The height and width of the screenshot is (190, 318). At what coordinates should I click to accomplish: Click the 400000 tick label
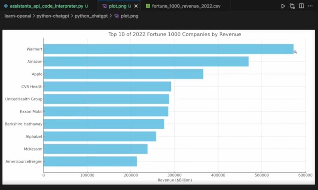coord(218,175)
